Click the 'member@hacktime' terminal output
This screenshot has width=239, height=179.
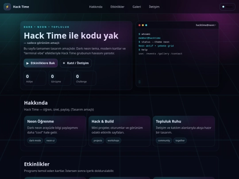[150, 38]
